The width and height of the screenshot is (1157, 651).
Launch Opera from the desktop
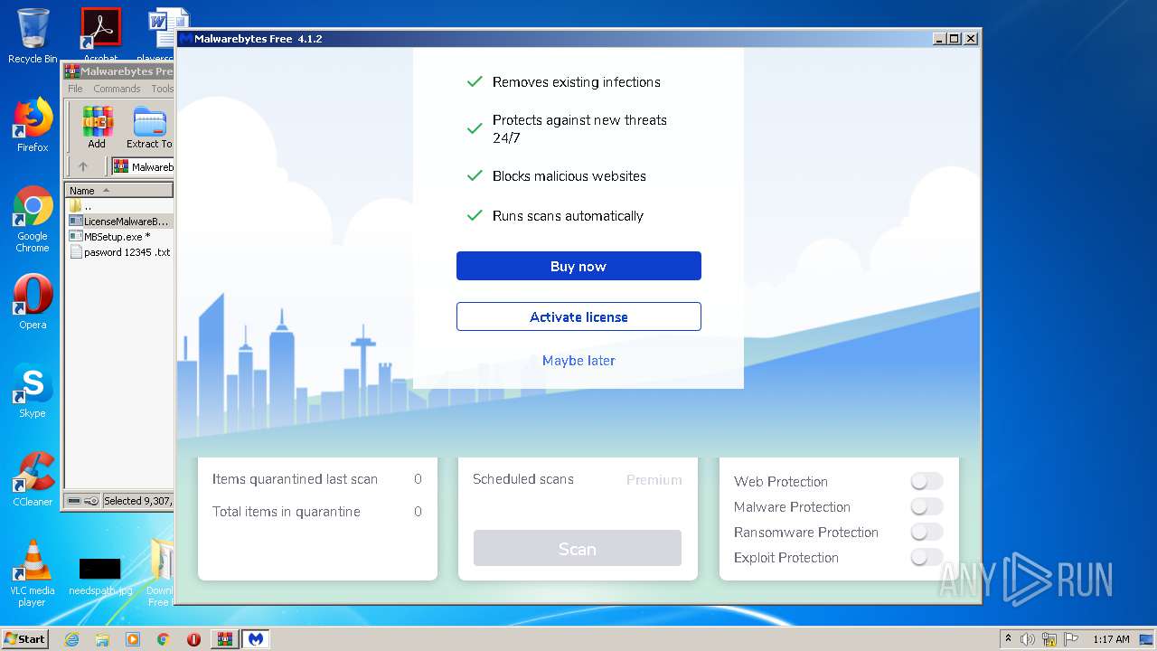(33, 302)
